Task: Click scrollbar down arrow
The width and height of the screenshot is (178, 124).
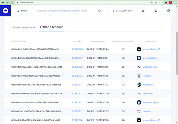Action: pyautogui.click(x=177, y=123)
